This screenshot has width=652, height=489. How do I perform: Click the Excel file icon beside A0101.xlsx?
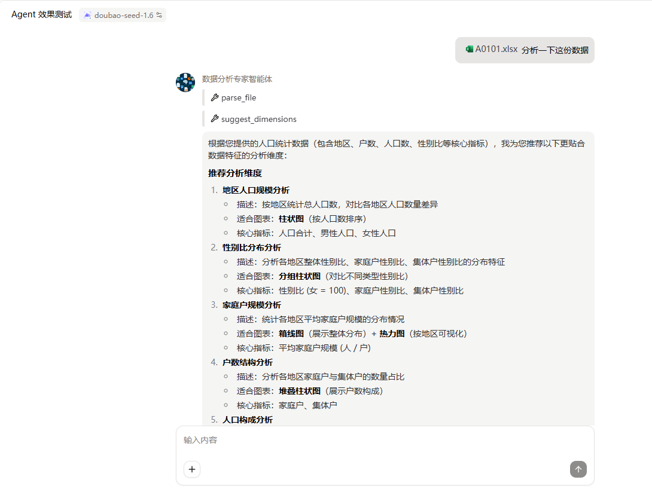469,50
